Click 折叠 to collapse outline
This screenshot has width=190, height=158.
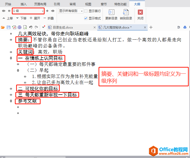(x=49, y=18)
